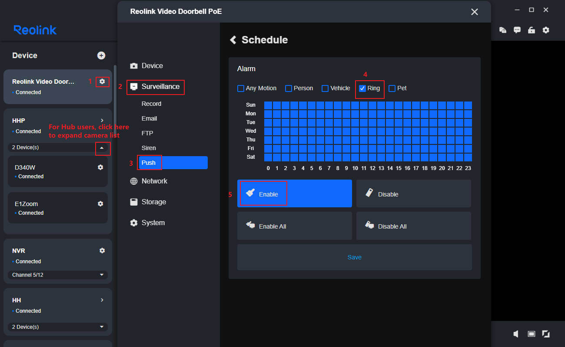Enable the Vehicle alarm checkbox
The image size is (565, 347).
click(x=325, y=88)
